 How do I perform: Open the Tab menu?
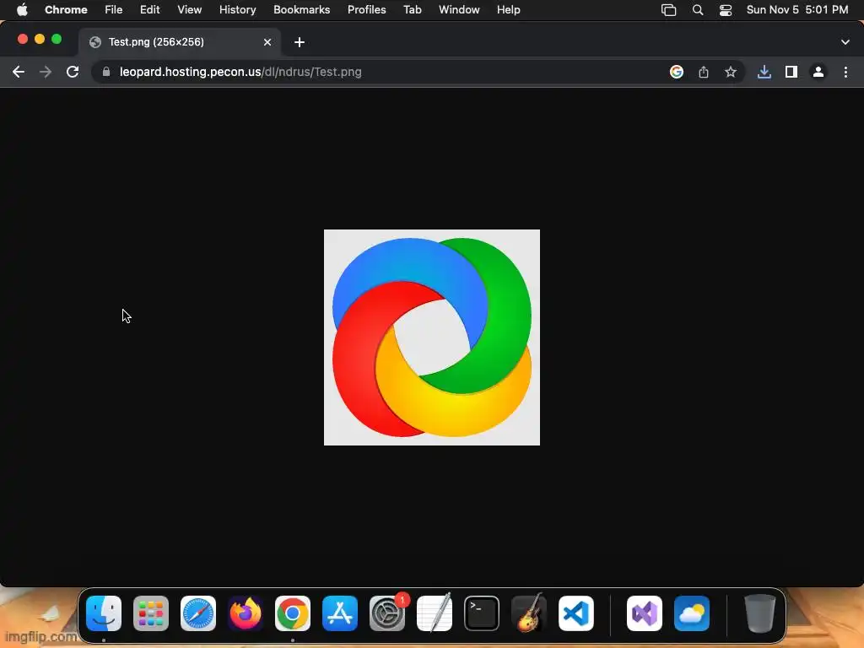pos(412,10)
